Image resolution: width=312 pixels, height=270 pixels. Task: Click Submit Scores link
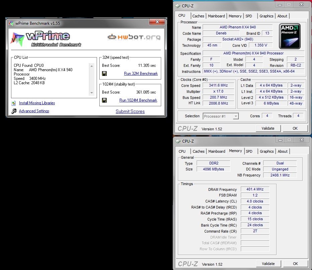pos(130,111)
